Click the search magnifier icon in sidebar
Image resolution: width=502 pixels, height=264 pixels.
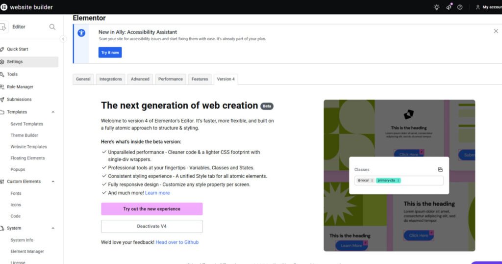point(52,27)
